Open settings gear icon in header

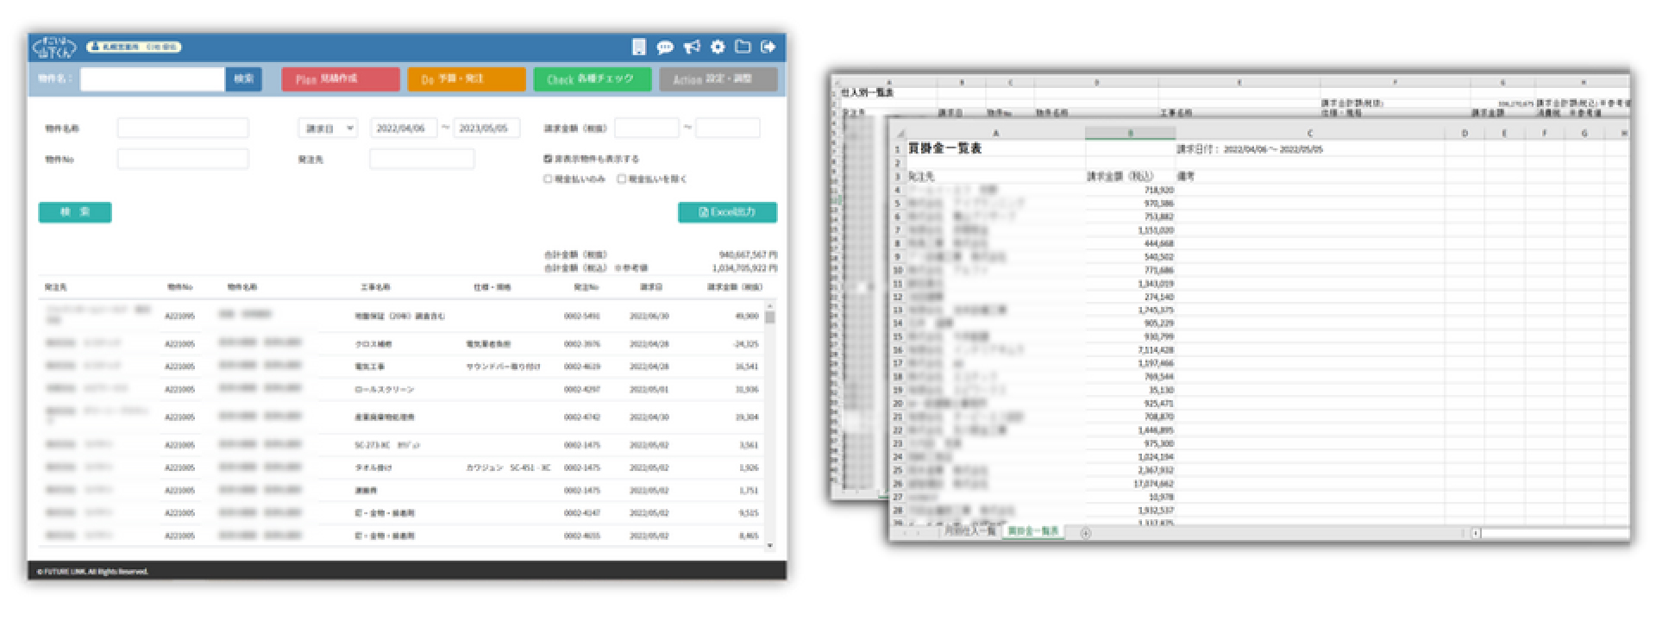pos(718,47)
